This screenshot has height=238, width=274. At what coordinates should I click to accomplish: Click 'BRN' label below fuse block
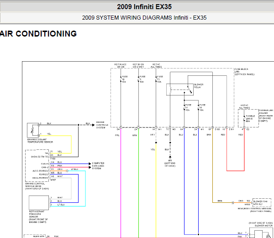209,135
